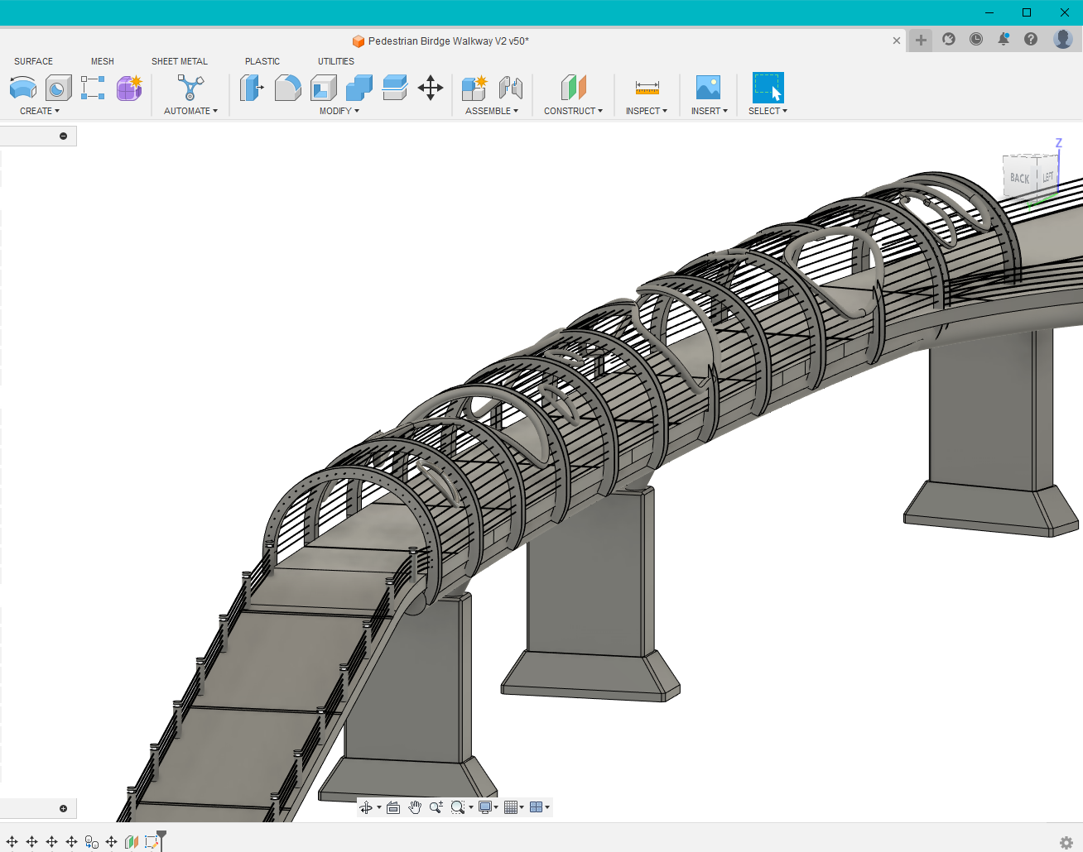1083x852 pixels.
Task: Switch to the SHEET METAL tab
Action: pyautogui.click(x=179, y=60)
